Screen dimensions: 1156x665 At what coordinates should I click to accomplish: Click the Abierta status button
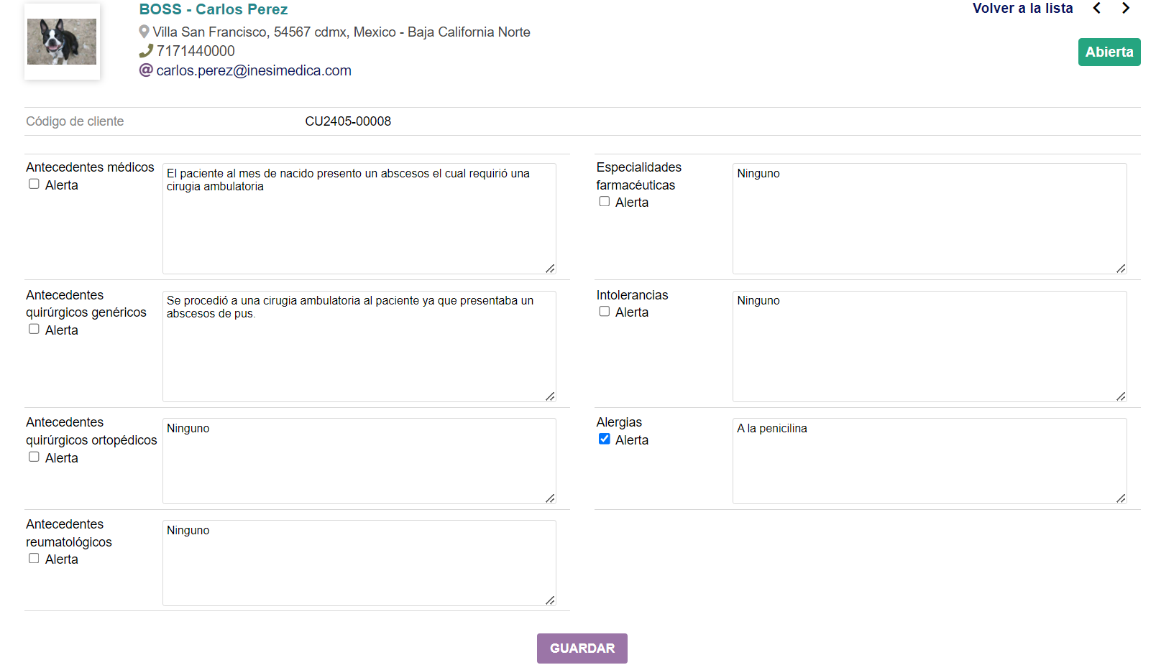click(1109, 52)
